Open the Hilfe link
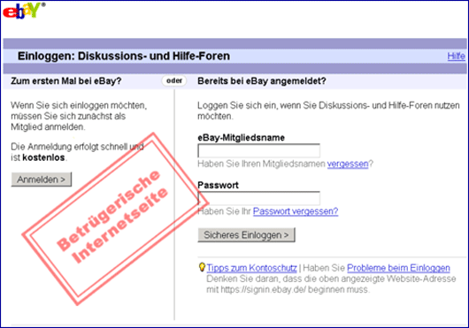Image resolution: width=469 pixels, height=328 pixels. click(456, 57)
